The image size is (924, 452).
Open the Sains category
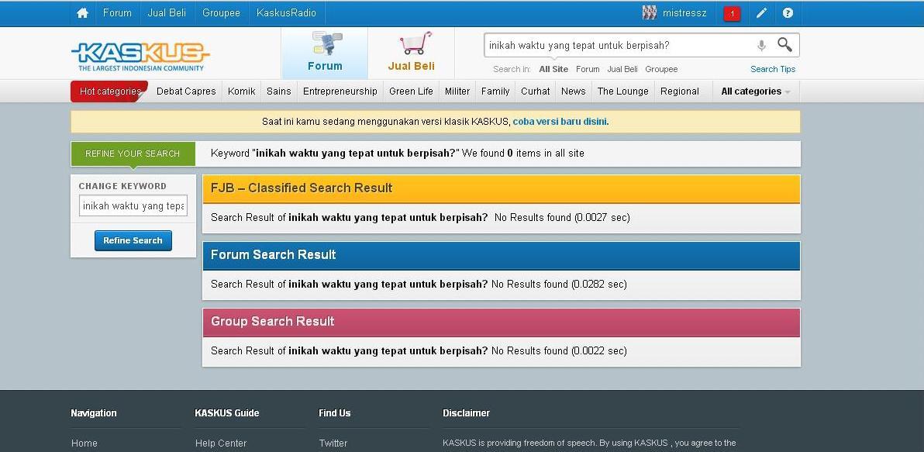(279, 91)
